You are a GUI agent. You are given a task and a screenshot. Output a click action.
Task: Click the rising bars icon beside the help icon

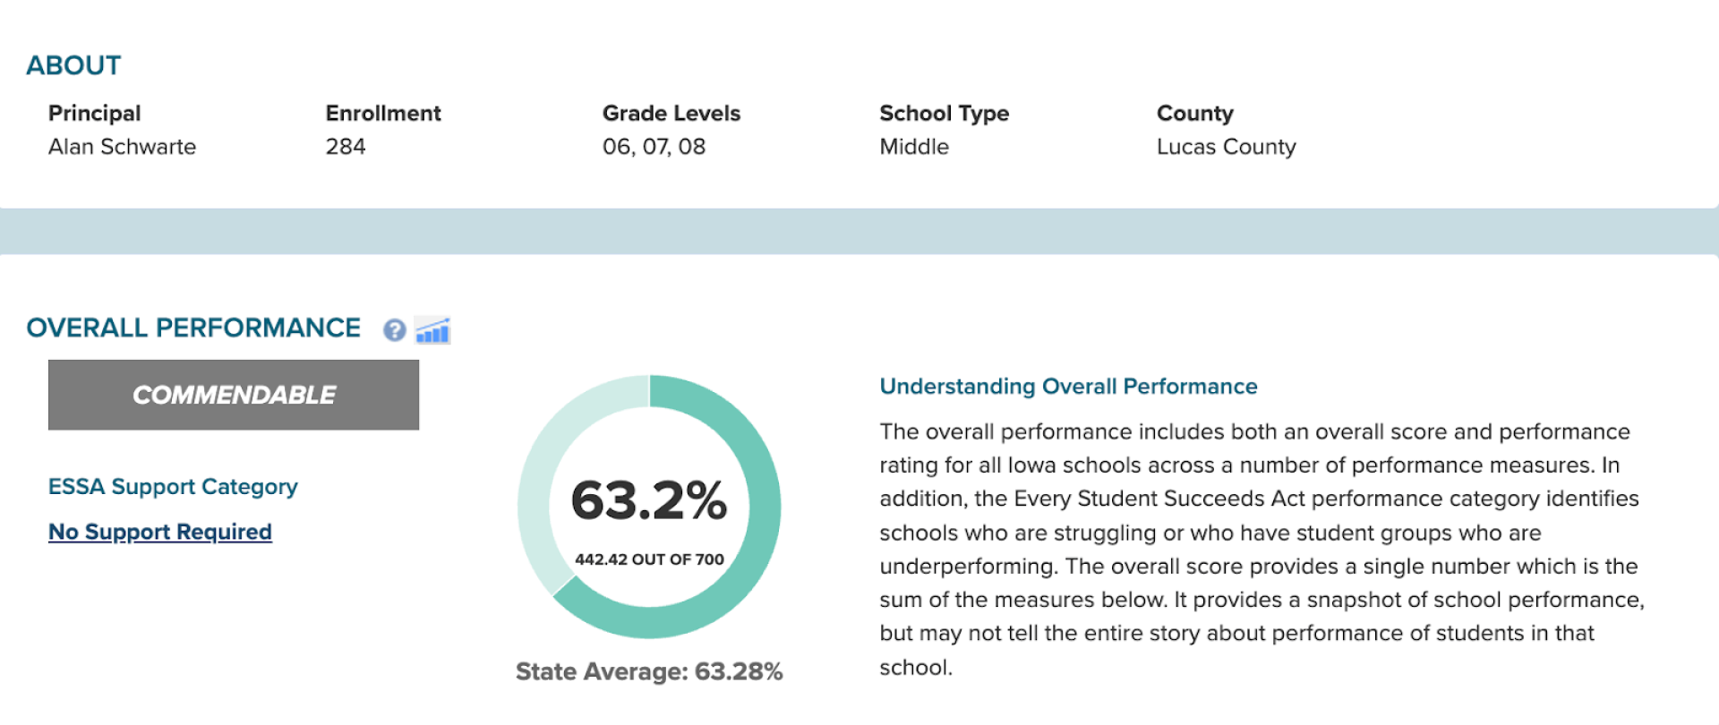(x=432, y=331)
